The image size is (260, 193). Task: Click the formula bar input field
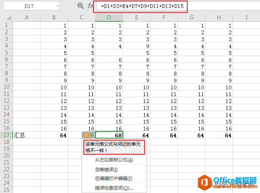(x=178, y=6)
